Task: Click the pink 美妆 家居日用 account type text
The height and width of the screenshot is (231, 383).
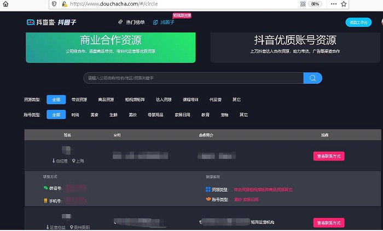Action: [x=246, y=199]
